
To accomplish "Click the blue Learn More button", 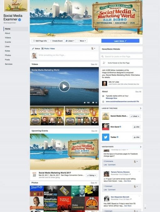I will (x=120, y=41).
